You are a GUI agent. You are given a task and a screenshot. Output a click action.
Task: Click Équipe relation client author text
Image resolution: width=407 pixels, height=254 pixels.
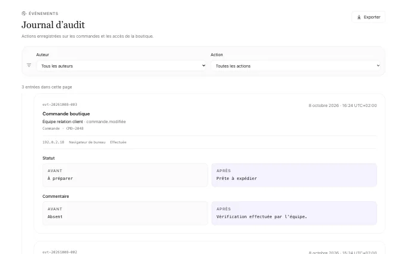(x=63, y=121)
